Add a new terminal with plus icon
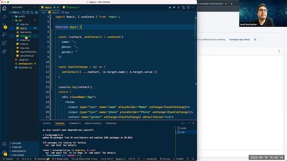 coord(182,123)
